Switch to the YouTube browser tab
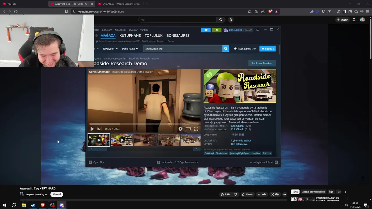Image resolution: width=372 pixels, height=209 pixels. point(23,4)
